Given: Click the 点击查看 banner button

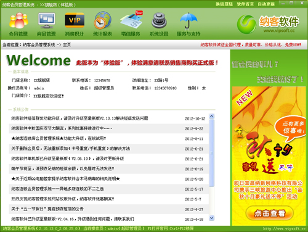Looking at the screenshot, I should 269,213.
